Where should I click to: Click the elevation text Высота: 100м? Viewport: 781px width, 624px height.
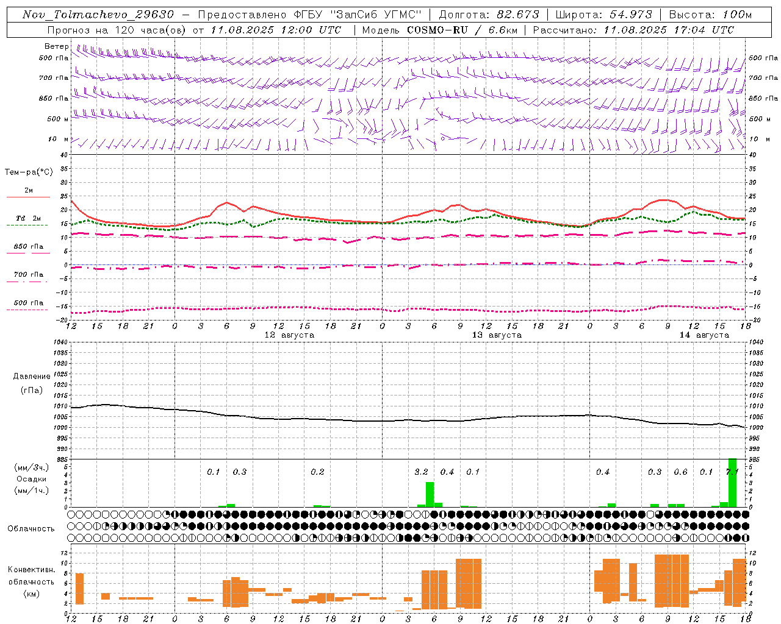710,15
